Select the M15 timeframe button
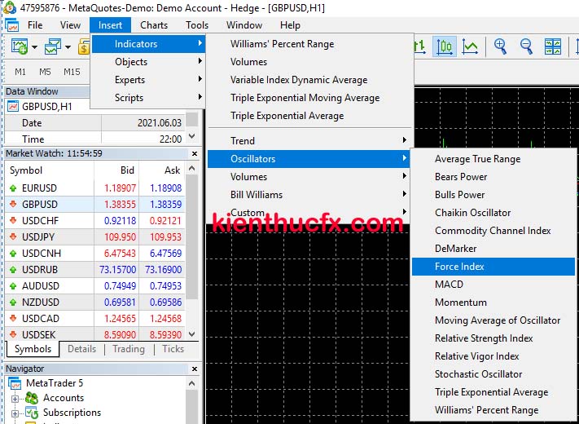This screenshot has height=424, width=579. (x=72, y=72)
